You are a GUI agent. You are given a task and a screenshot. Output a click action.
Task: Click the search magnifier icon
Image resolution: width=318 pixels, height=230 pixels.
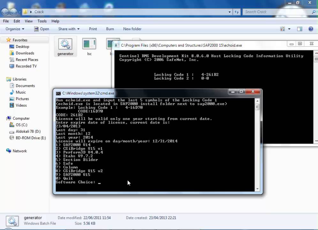(x=314, y=12)
